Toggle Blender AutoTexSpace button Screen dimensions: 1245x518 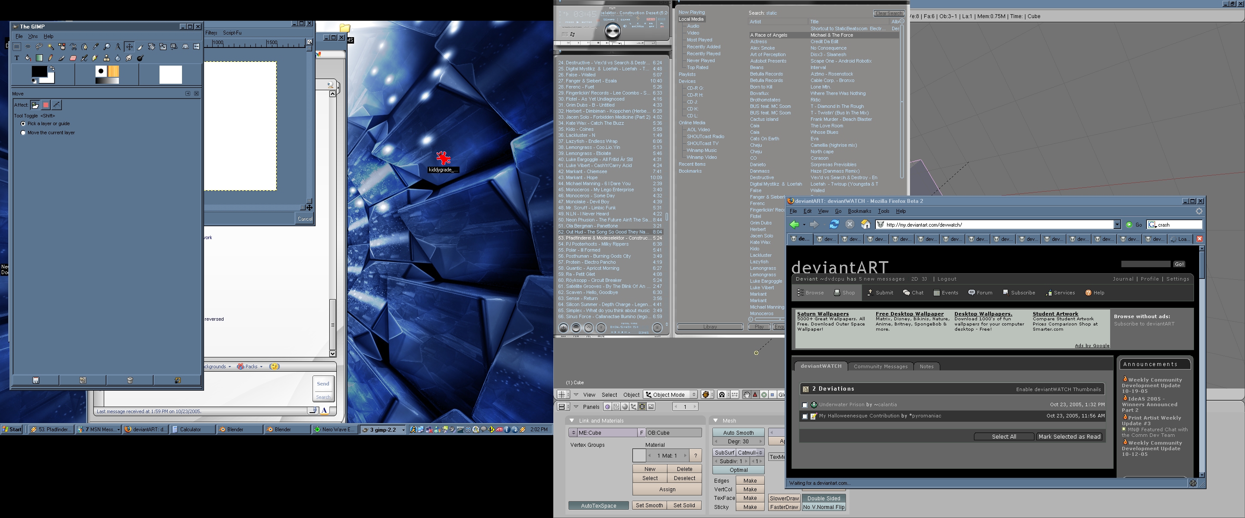pos(598,505)
